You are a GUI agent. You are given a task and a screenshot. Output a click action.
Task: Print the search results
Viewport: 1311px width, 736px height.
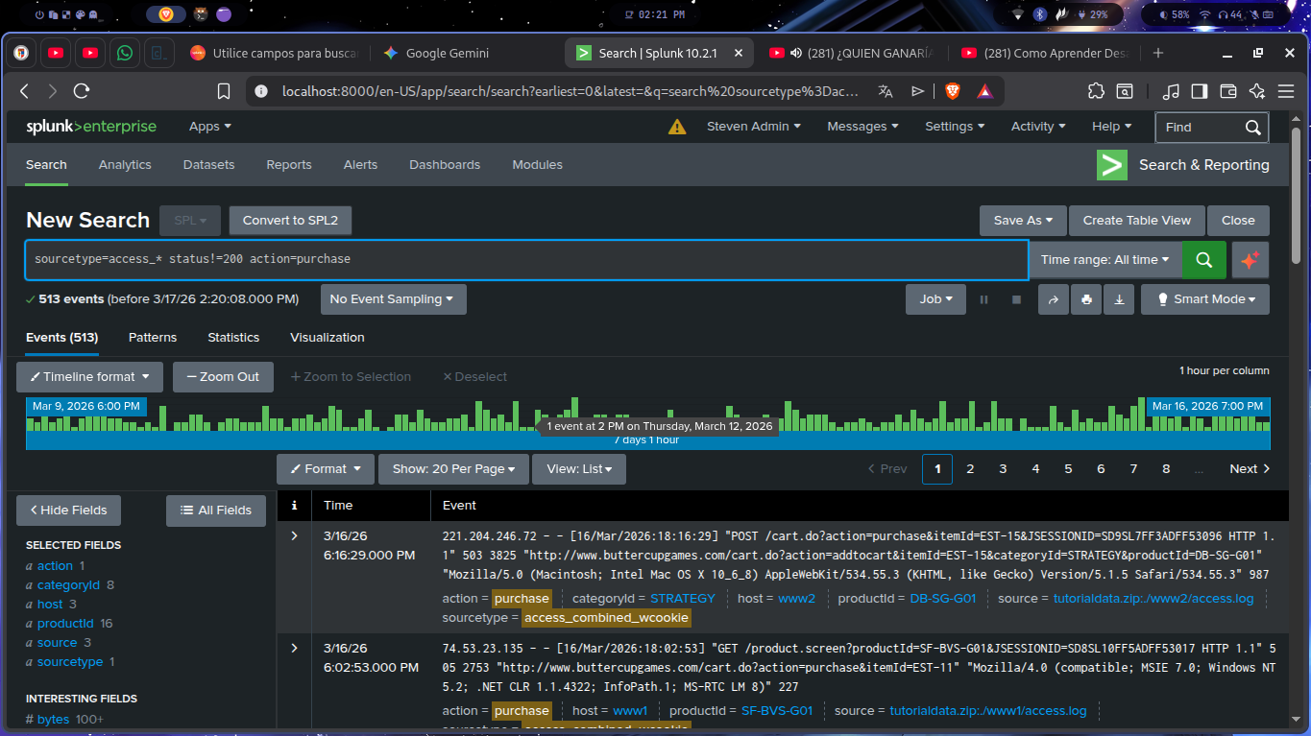coord(1086,299)
